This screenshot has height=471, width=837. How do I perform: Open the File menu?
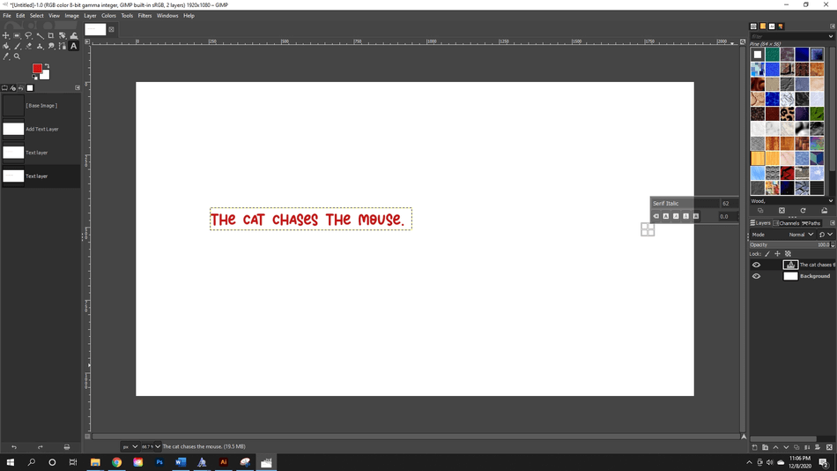[7, 16]
